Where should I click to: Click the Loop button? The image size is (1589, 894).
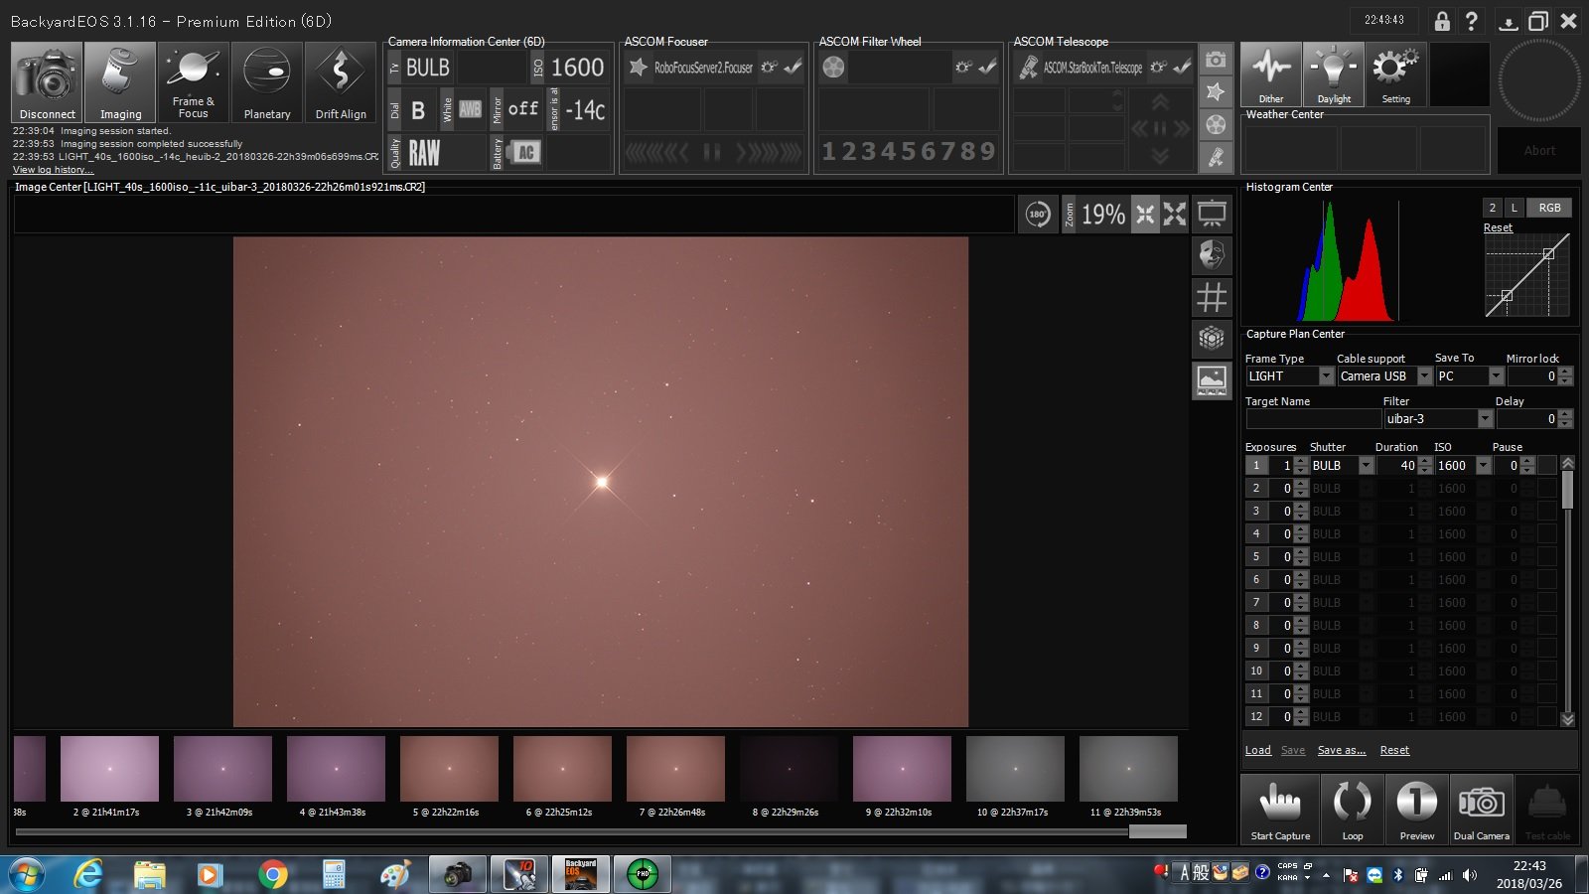click(x=1353, y=810)
